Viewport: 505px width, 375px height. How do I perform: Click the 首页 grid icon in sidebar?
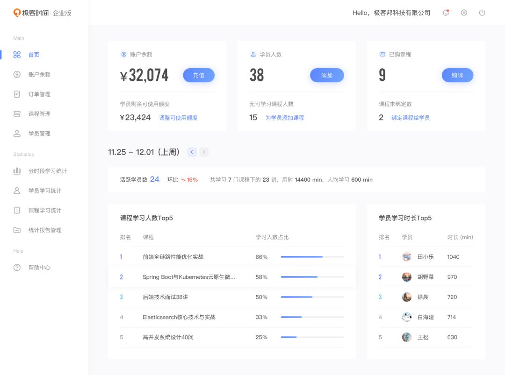click(x=17, y=55)
